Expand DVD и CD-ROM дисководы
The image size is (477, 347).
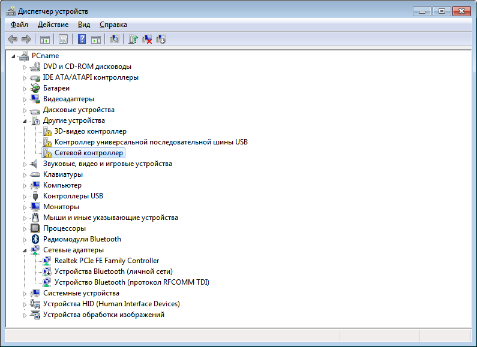tap(25, 67)
